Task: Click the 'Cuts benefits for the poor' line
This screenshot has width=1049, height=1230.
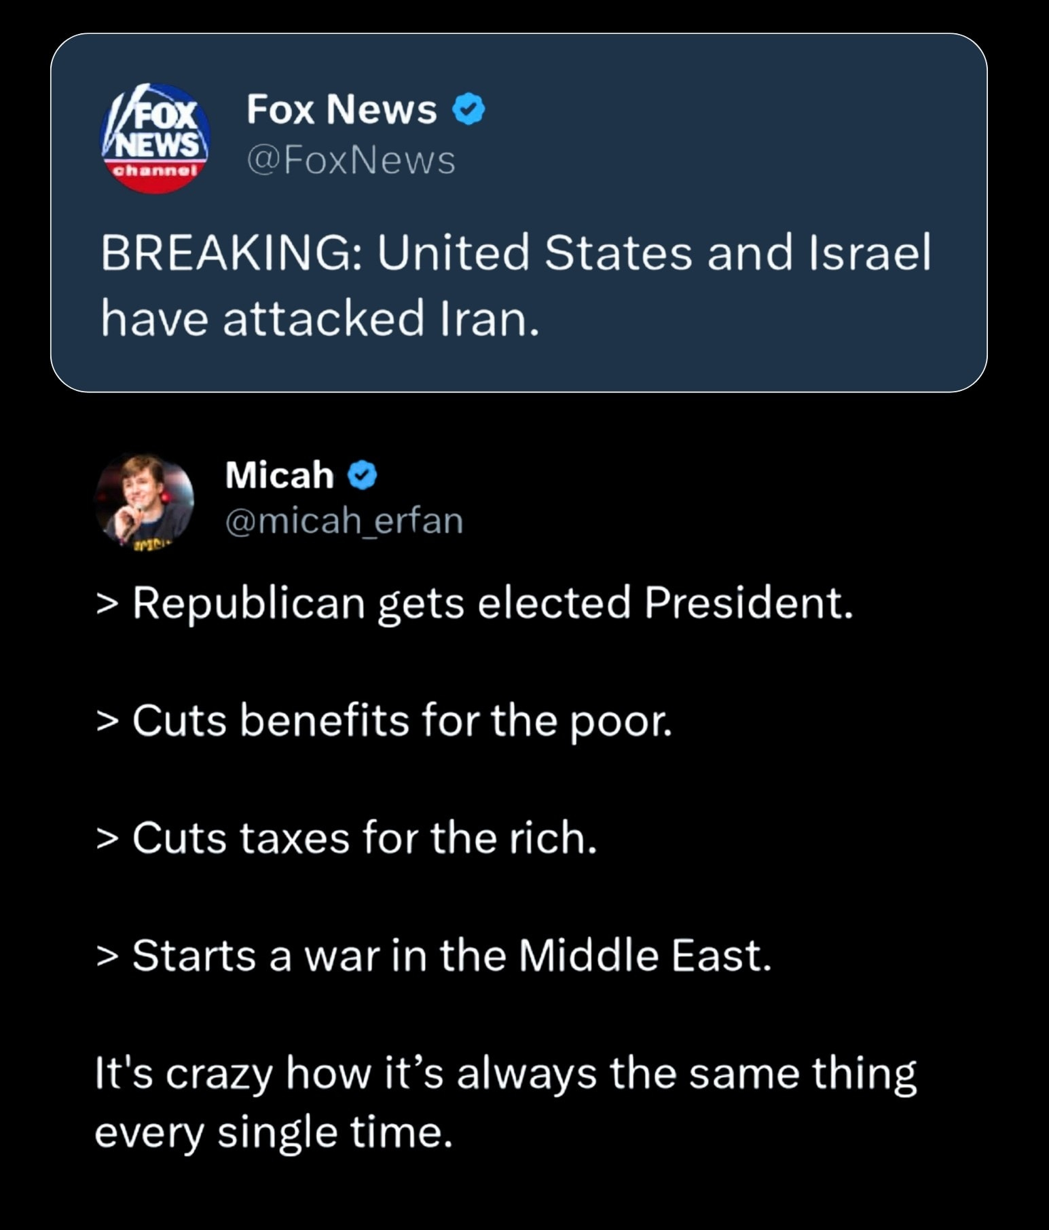Action: (384, 720)
